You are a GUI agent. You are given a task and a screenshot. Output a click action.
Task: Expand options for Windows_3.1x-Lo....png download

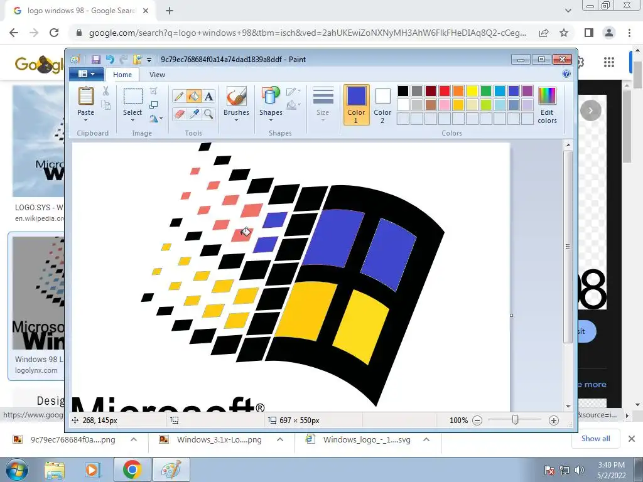coord(280,439)
